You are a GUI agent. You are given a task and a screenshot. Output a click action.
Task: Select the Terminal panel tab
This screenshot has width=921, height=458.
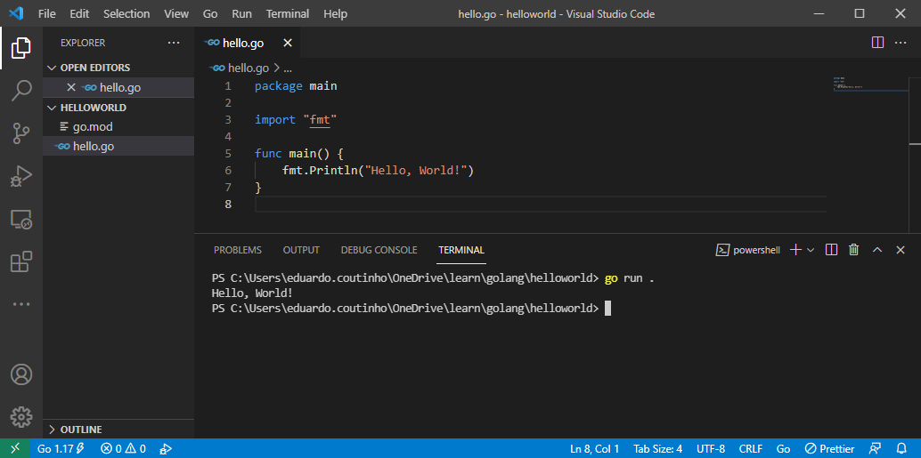(461, 250)
